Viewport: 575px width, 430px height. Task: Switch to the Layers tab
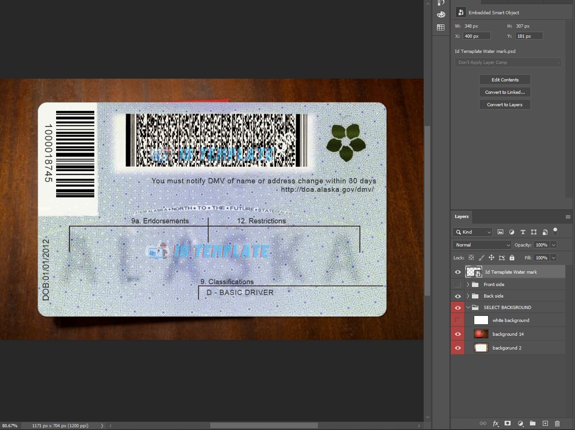(462, 217)
